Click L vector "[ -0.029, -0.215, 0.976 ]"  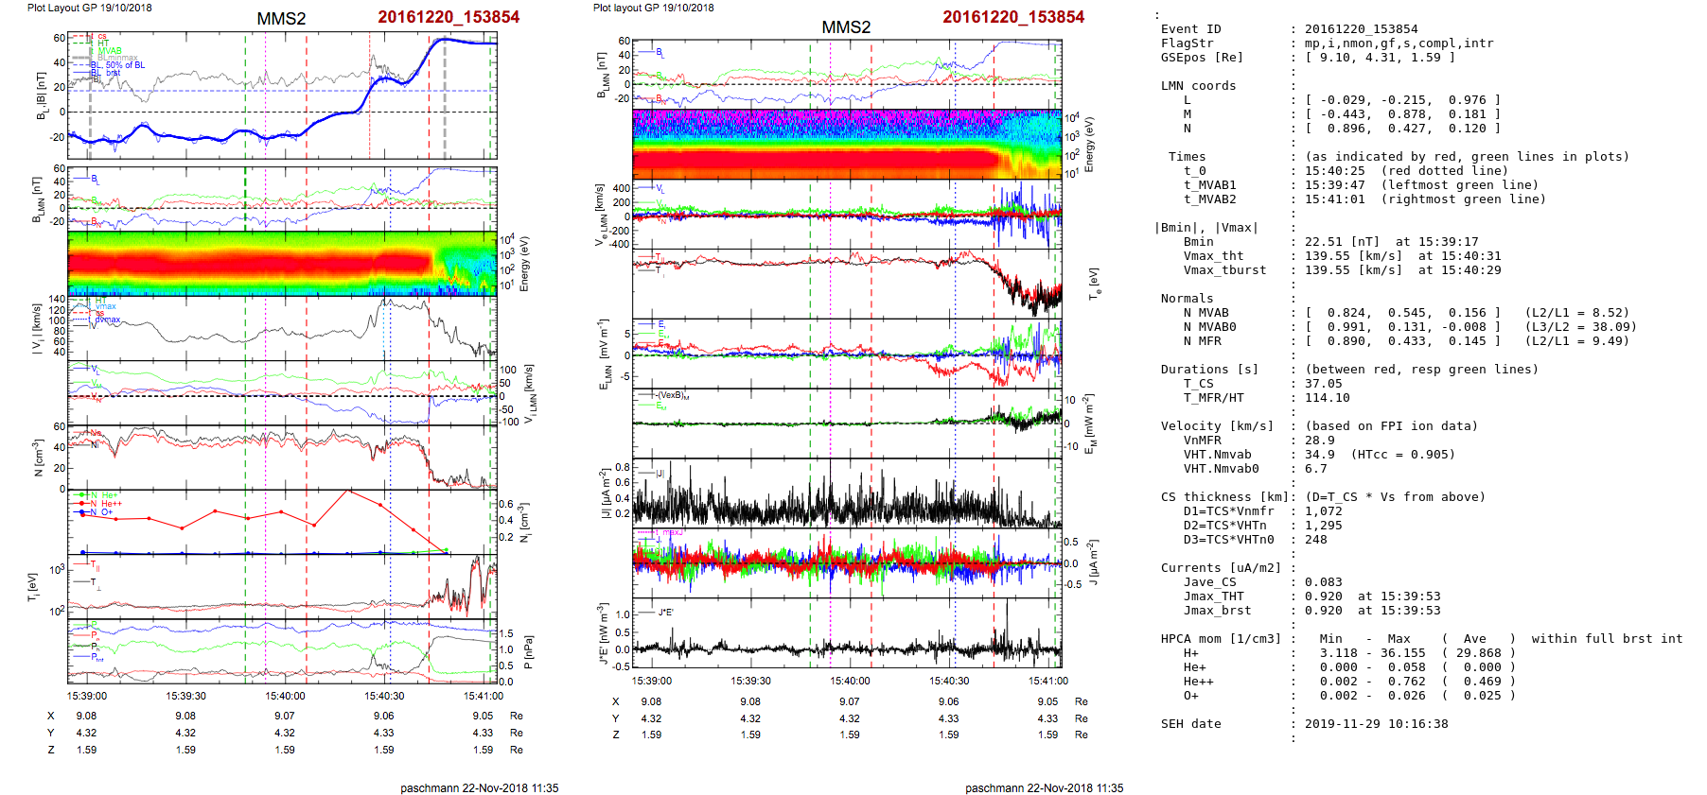1402,100
